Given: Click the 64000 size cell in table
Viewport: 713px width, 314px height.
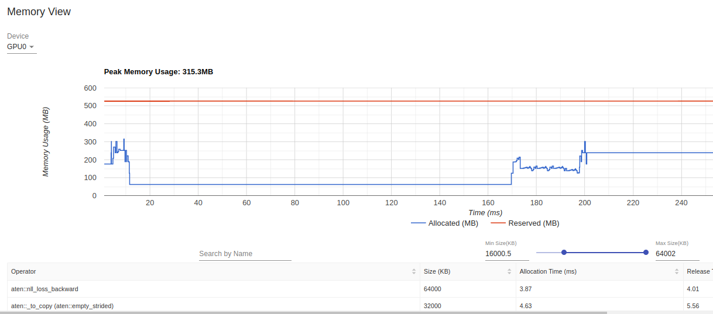Looking at the screenshot, I should click(x=433, y=289).
